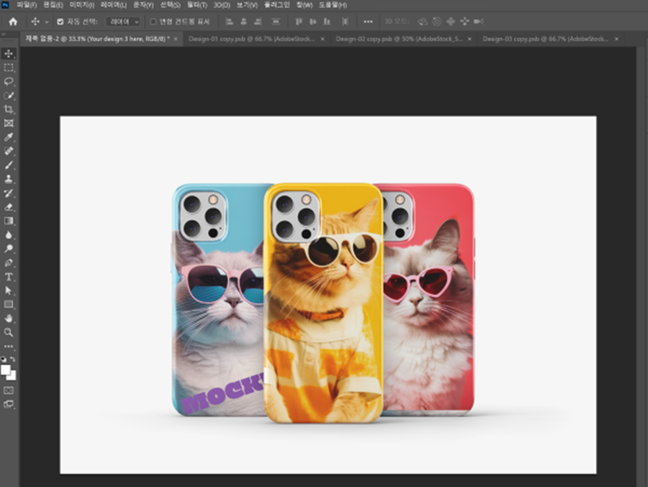The width and height of the screenshot is (648, 487).
Task: Click the 3D slide mode icon
Action: [465, 22]
